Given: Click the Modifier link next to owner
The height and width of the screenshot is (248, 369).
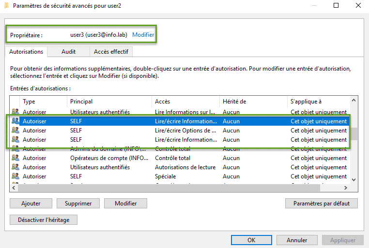Looking at the screenshot, I should [143, 35].
